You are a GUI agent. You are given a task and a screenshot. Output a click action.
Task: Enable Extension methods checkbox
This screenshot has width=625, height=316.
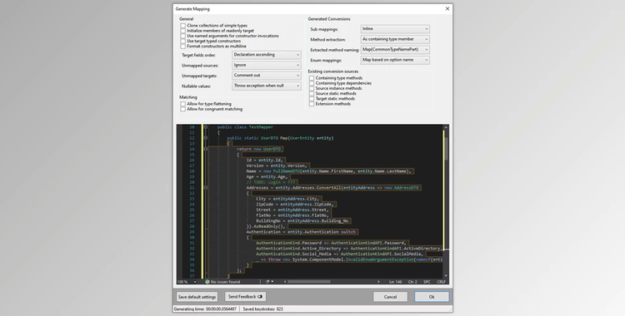(312, 104)
